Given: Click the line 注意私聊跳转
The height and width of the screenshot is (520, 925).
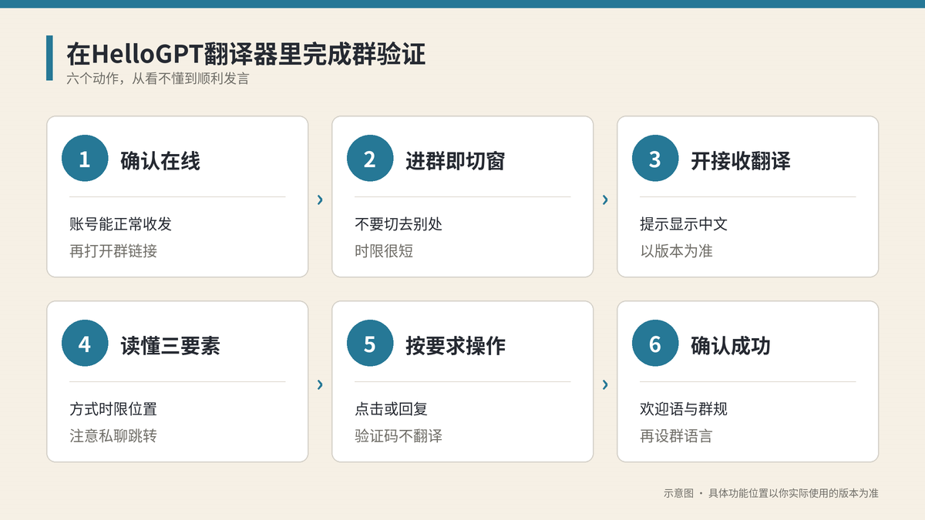Looking at the screenshot, I should 113,436.
